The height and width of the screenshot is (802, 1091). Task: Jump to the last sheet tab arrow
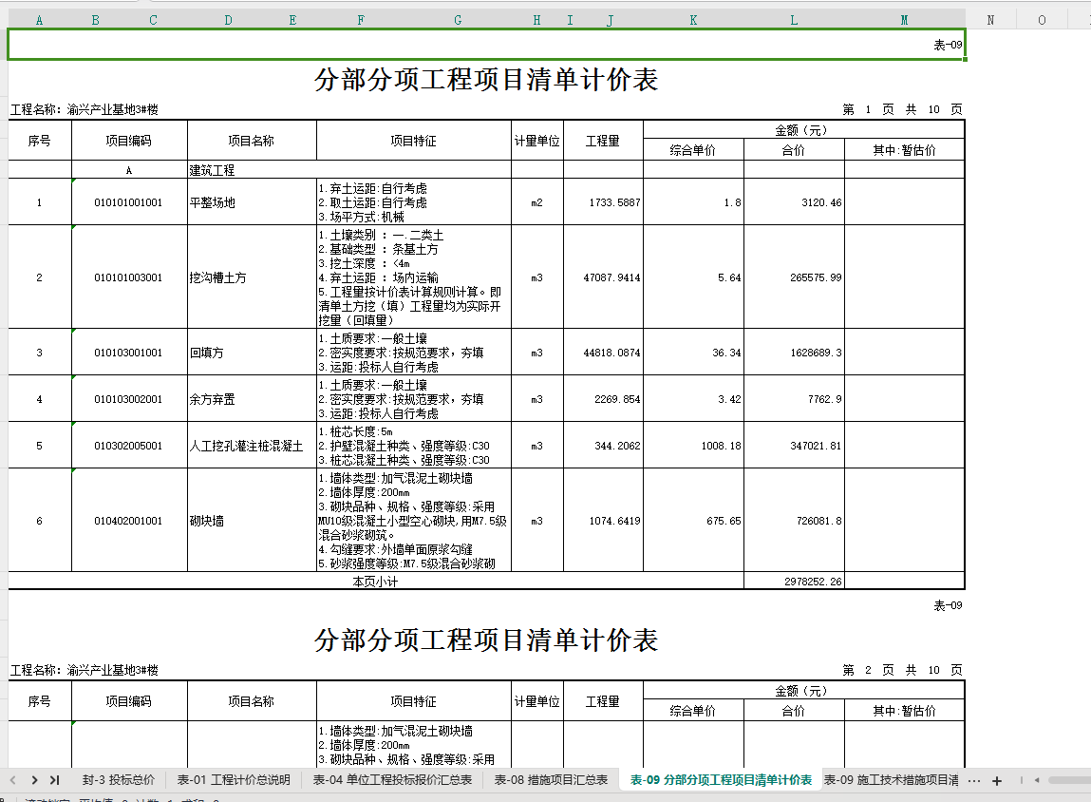55,780
